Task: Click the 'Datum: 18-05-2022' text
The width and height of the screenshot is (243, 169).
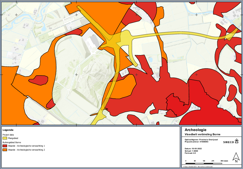Action: [x=193, y=148]
